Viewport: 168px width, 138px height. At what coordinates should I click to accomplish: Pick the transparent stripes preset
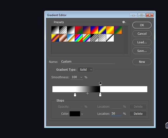point(94,38)
